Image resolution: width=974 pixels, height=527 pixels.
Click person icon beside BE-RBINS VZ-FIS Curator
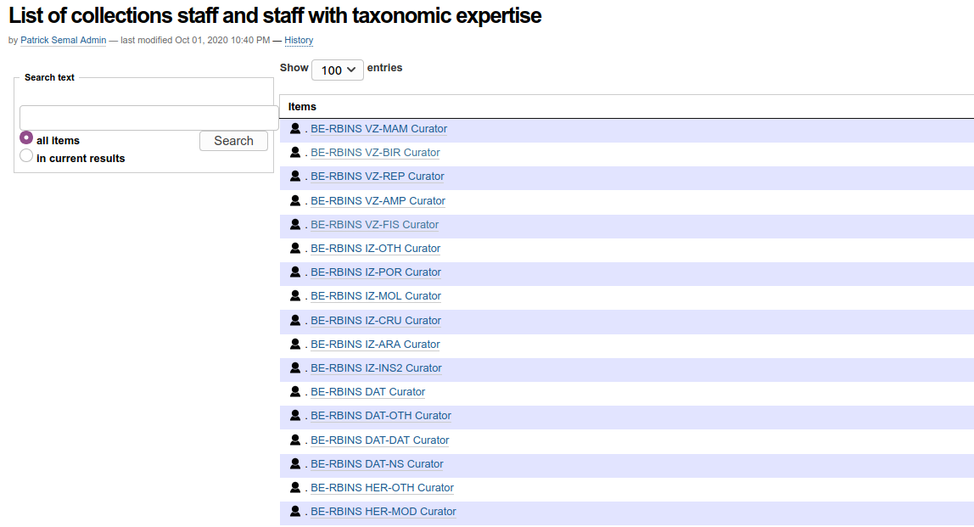pos(295,225)
